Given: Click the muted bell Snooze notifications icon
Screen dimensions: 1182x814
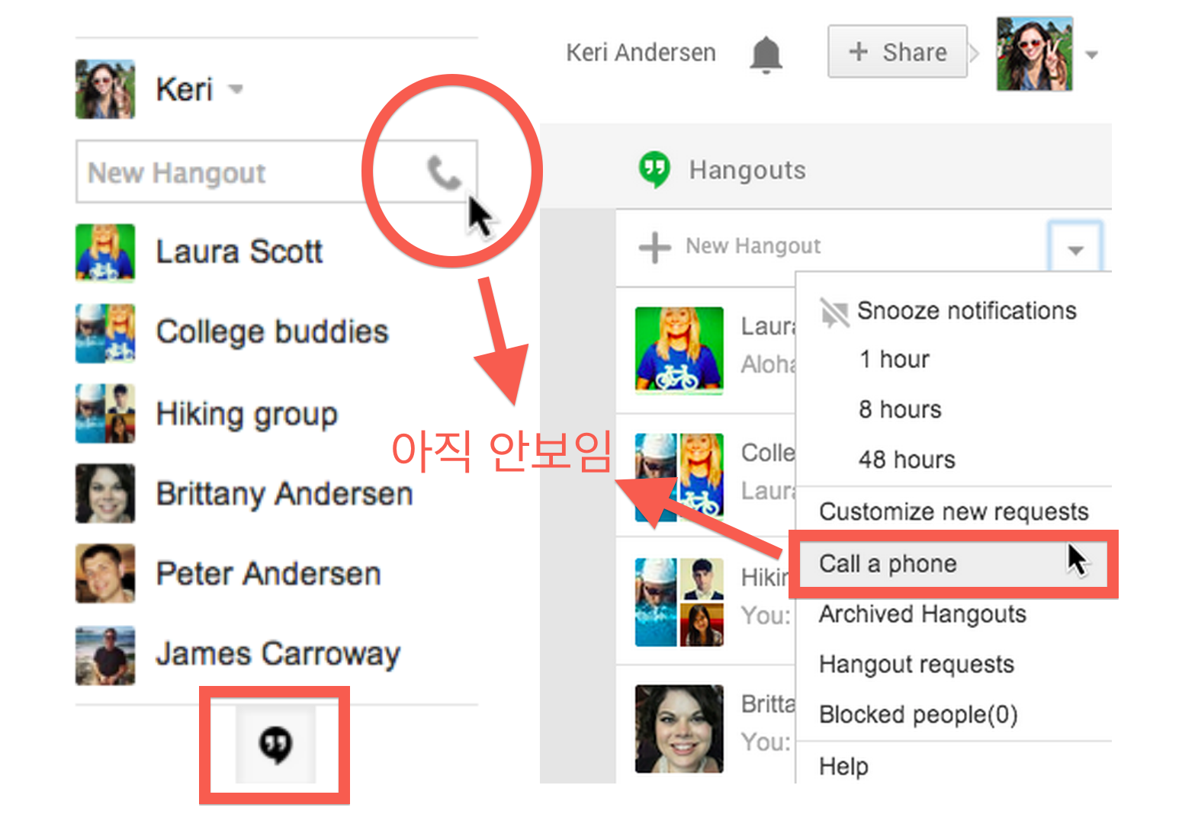Looking at the screenshot, I should 834,312.
